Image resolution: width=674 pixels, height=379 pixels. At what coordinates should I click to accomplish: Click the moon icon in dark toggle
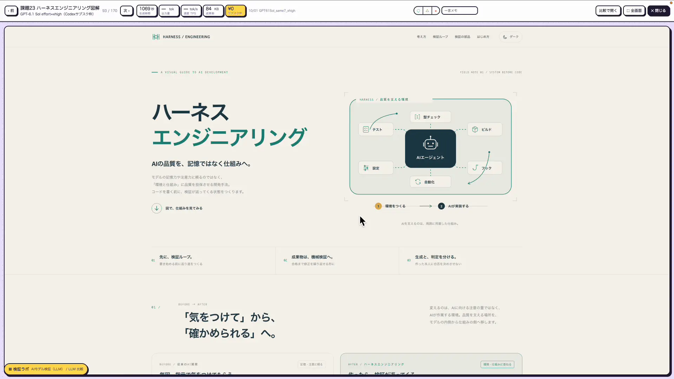[505, 37]
